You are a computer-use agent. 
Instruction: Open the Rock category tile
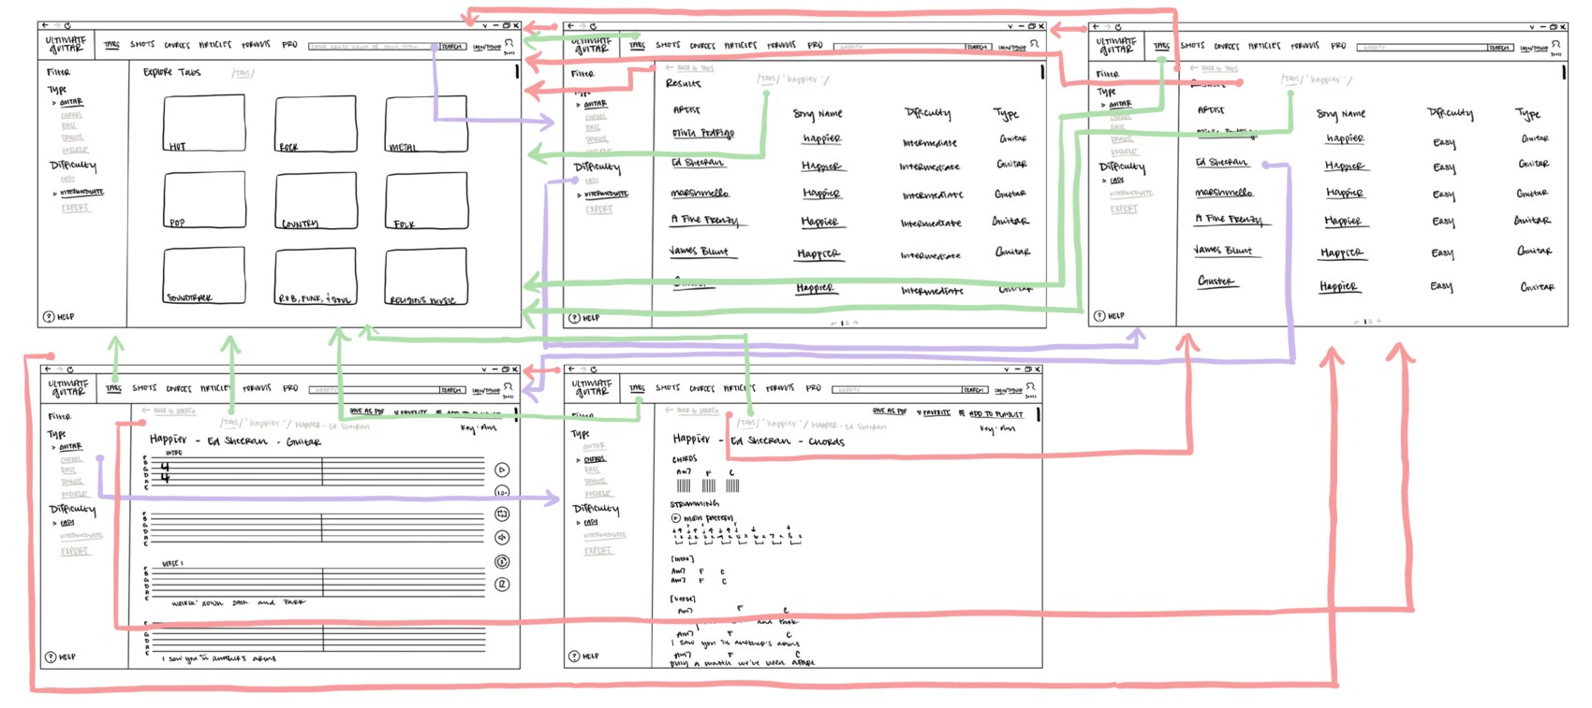tap(316, 123)
